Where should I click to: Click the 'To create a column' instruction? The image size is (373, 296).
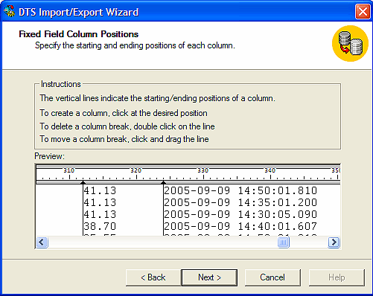(124, 113)
